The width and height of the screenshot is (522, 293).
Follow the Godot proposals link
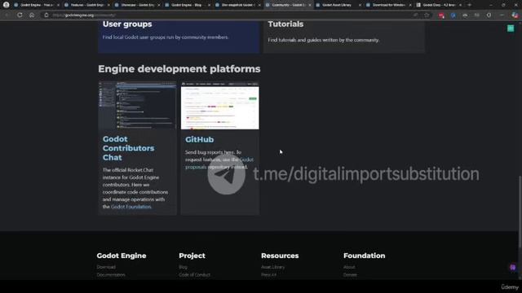pyautogui.click(x=219, y=163)
